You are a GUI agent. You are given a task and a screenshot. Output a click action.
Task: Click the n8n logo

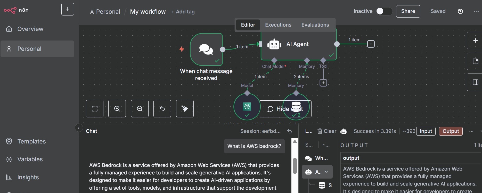[x=16, y=10]
